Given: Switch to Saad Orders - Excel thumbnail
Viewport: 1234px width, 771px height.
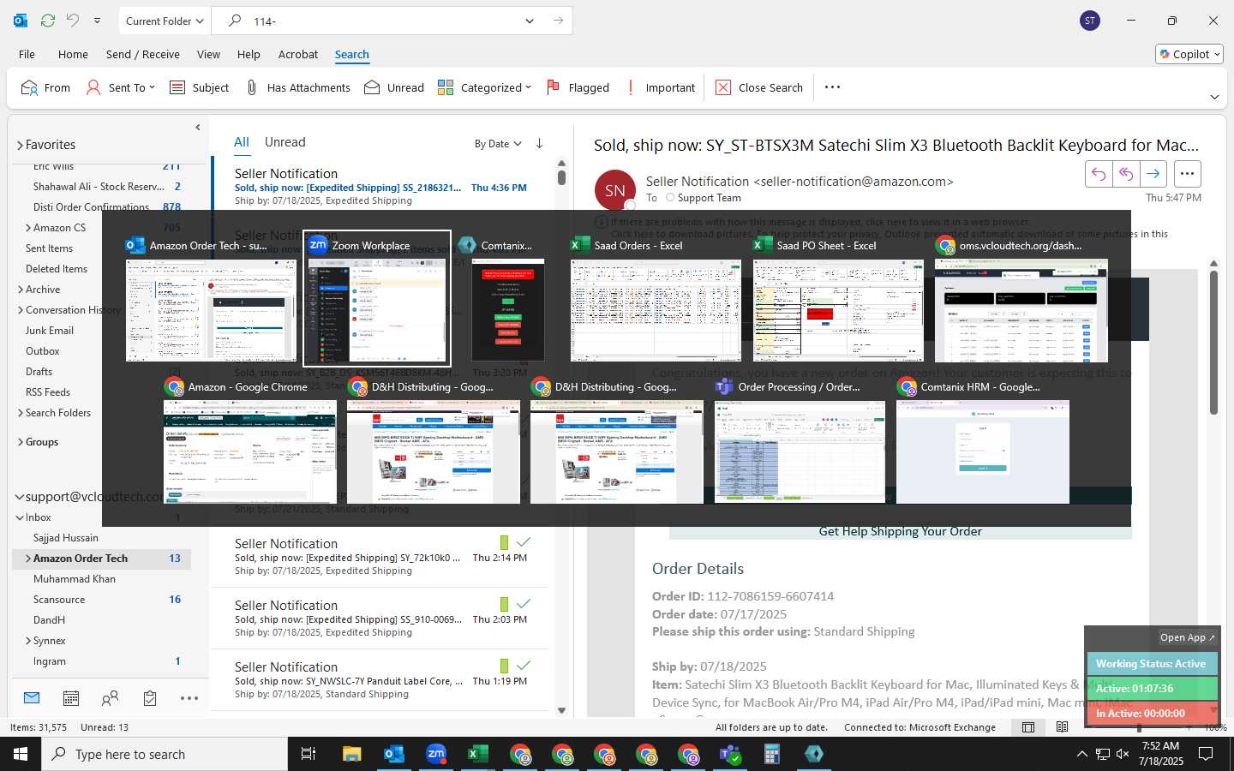Looking at the screenshot, I should tap(656, 299).
